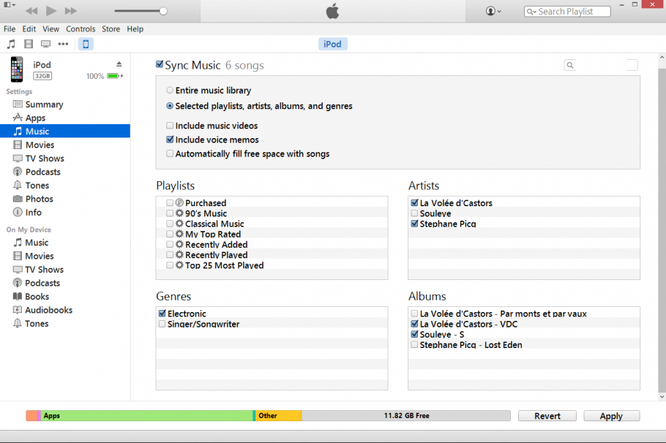The width and height of the screenshot is (666, 443).
Task: Open the Movies library film icon
Action: [x=29, y=44]
